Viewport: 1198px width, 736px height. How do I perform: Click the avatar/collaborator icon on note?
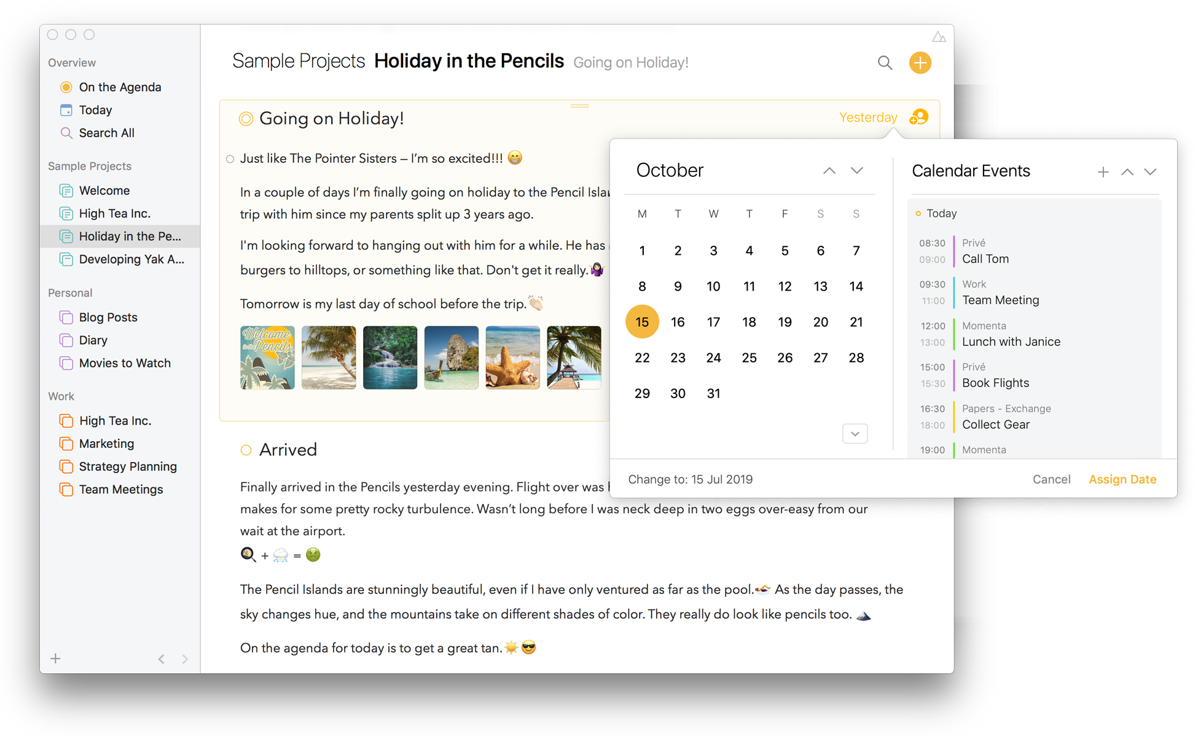(919, 118)
